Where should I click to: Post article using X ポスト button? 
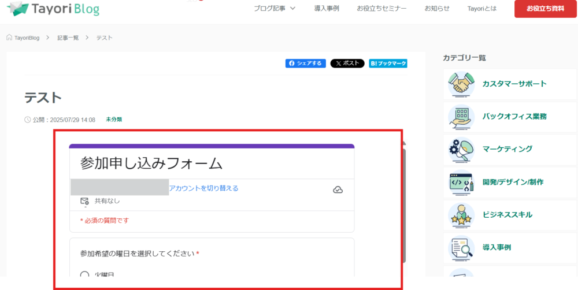(x=347, y=64)
